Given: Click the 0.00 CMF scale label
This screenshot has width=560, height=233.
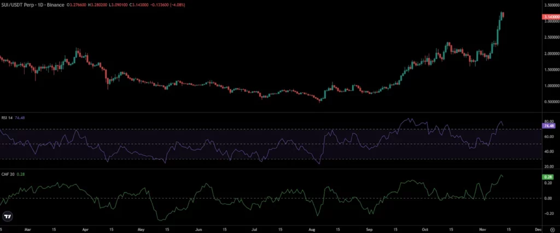Looking at the screenshot, I should point(547,198).
